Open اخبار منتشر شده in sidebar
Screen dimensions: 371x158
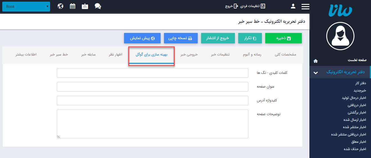point(354,127)
